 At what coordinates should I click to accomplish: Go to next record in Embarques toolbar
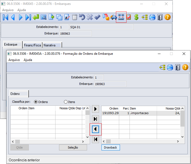click(x=21, y=17)
